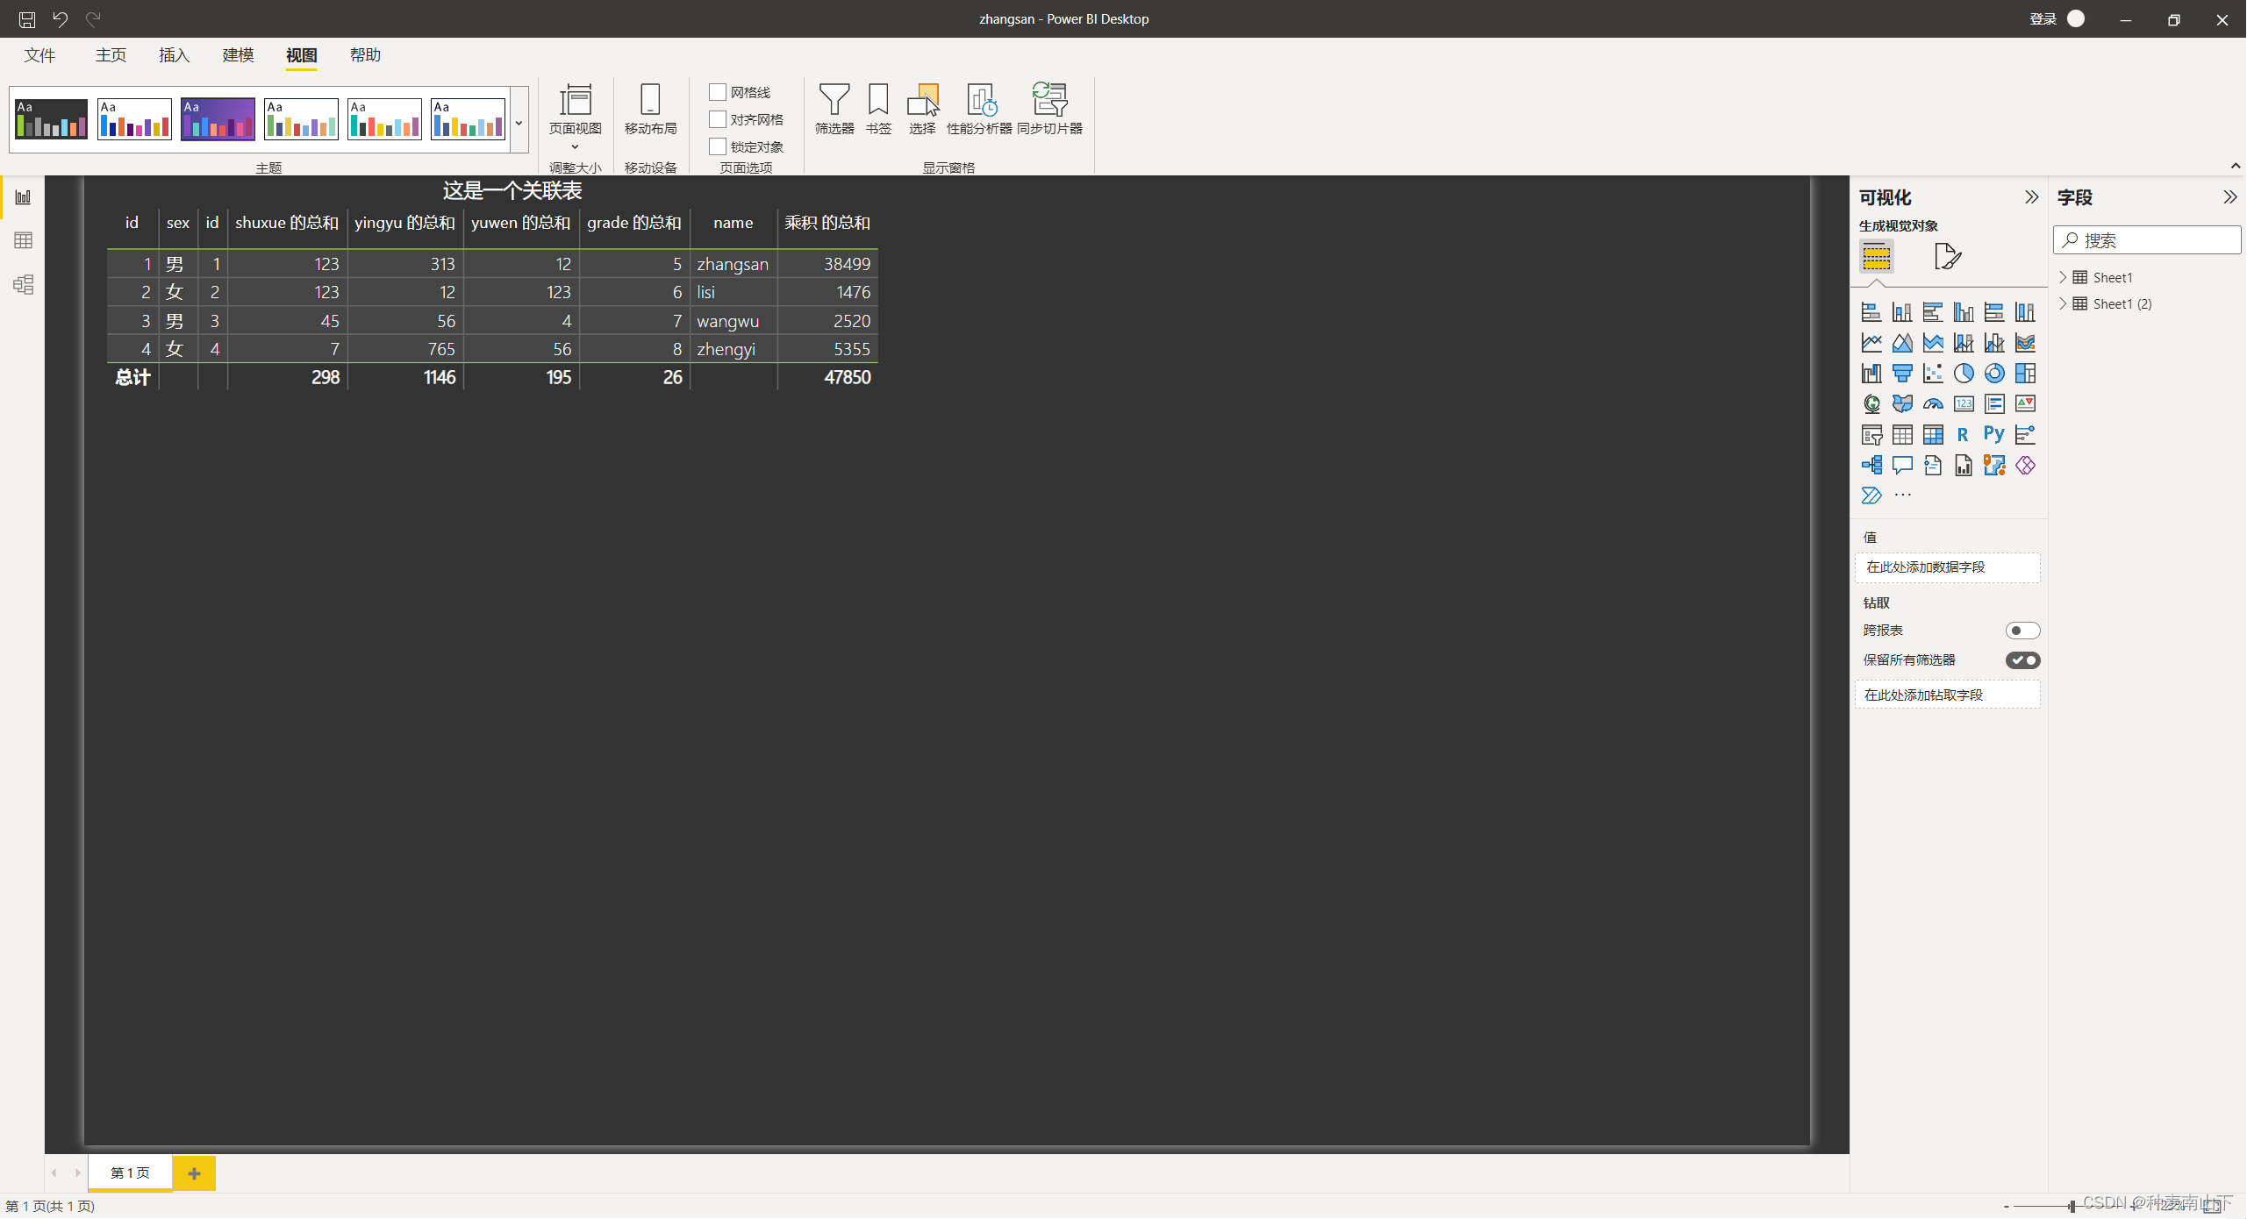Select the pie chart visualization
The width and height of the screenshot is (2247, 1219).
[1963, 373]
